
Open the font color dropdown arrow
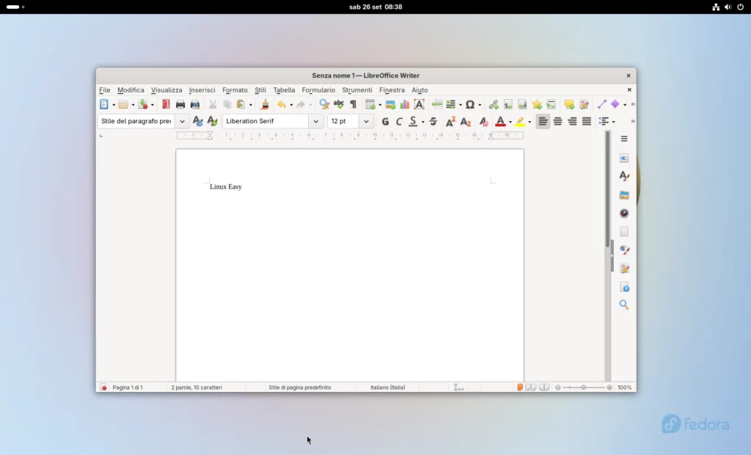tap(510, 122)
